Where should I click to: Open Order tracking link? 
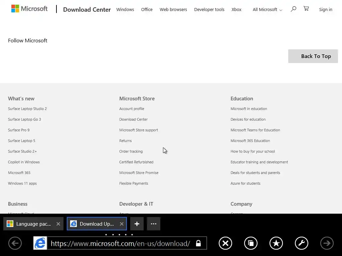click(x=131, y=151)
